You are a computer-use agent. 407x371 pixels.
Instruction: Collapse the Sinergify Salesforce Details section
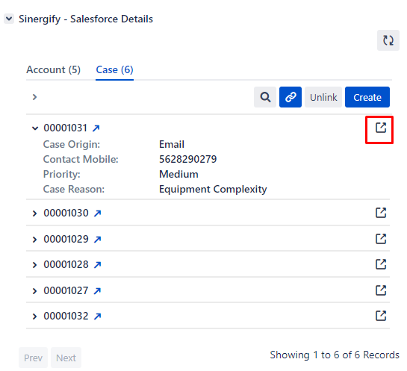pos(9,19)
